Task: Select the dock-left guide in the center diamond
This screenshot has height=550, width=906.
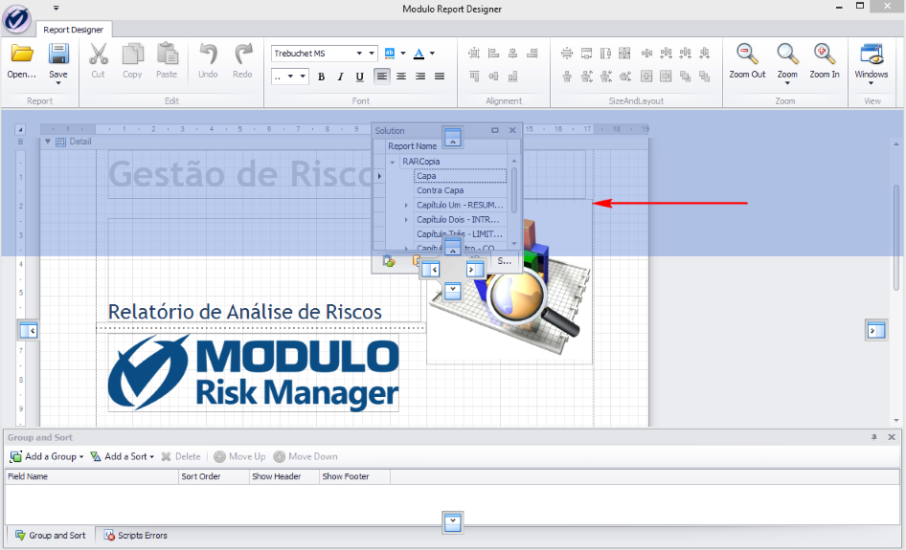Action: tap(430, 269)
